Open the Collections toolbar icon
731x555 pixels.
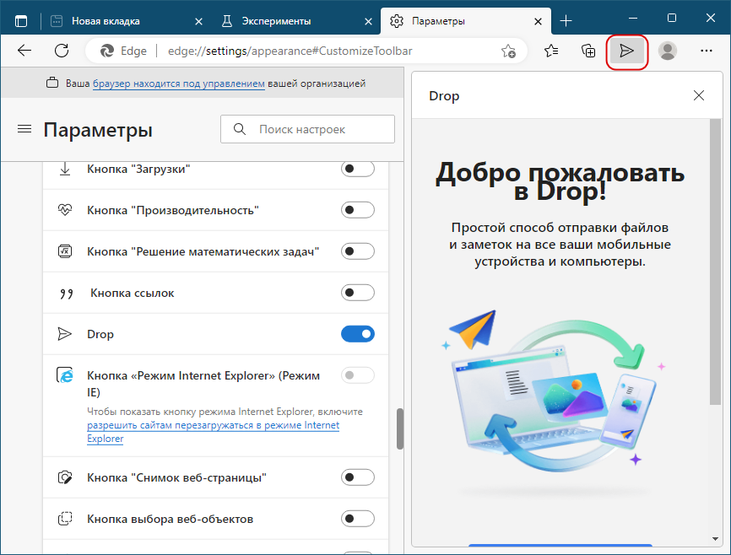click(588, 51)
